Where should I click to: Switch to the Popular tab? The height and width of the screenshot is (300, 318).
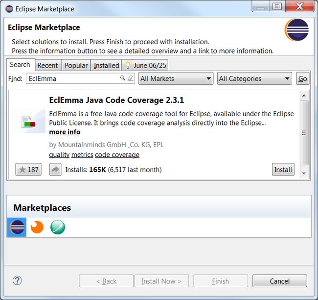76,66
